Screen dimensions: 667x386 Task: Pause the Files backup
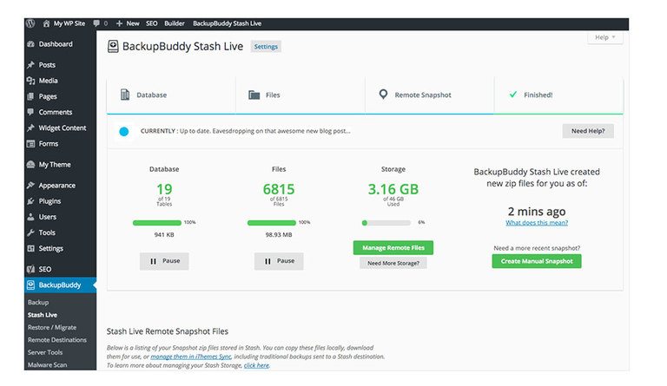pyautogui.click(x=279, y=261)
